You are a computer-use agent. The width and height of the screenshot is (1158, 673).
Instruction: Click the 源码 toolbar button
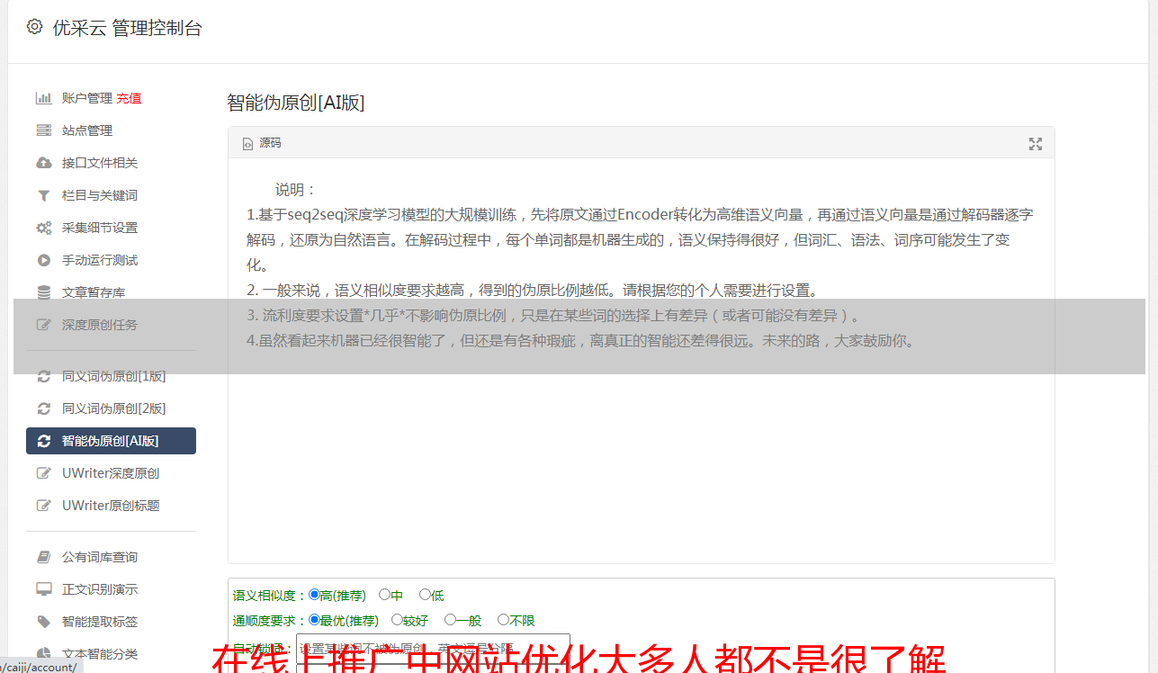(262, 144)
